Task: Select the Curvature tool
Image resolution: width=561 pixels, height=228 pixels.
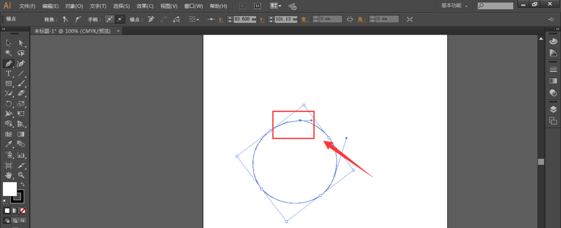Action: coord(21,64)
